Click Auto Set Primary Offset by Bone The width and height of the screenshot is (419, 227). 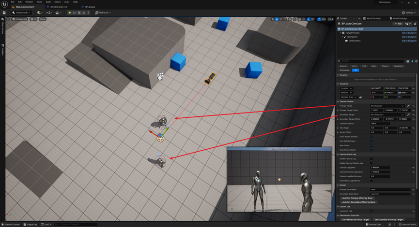pos(357,198)
